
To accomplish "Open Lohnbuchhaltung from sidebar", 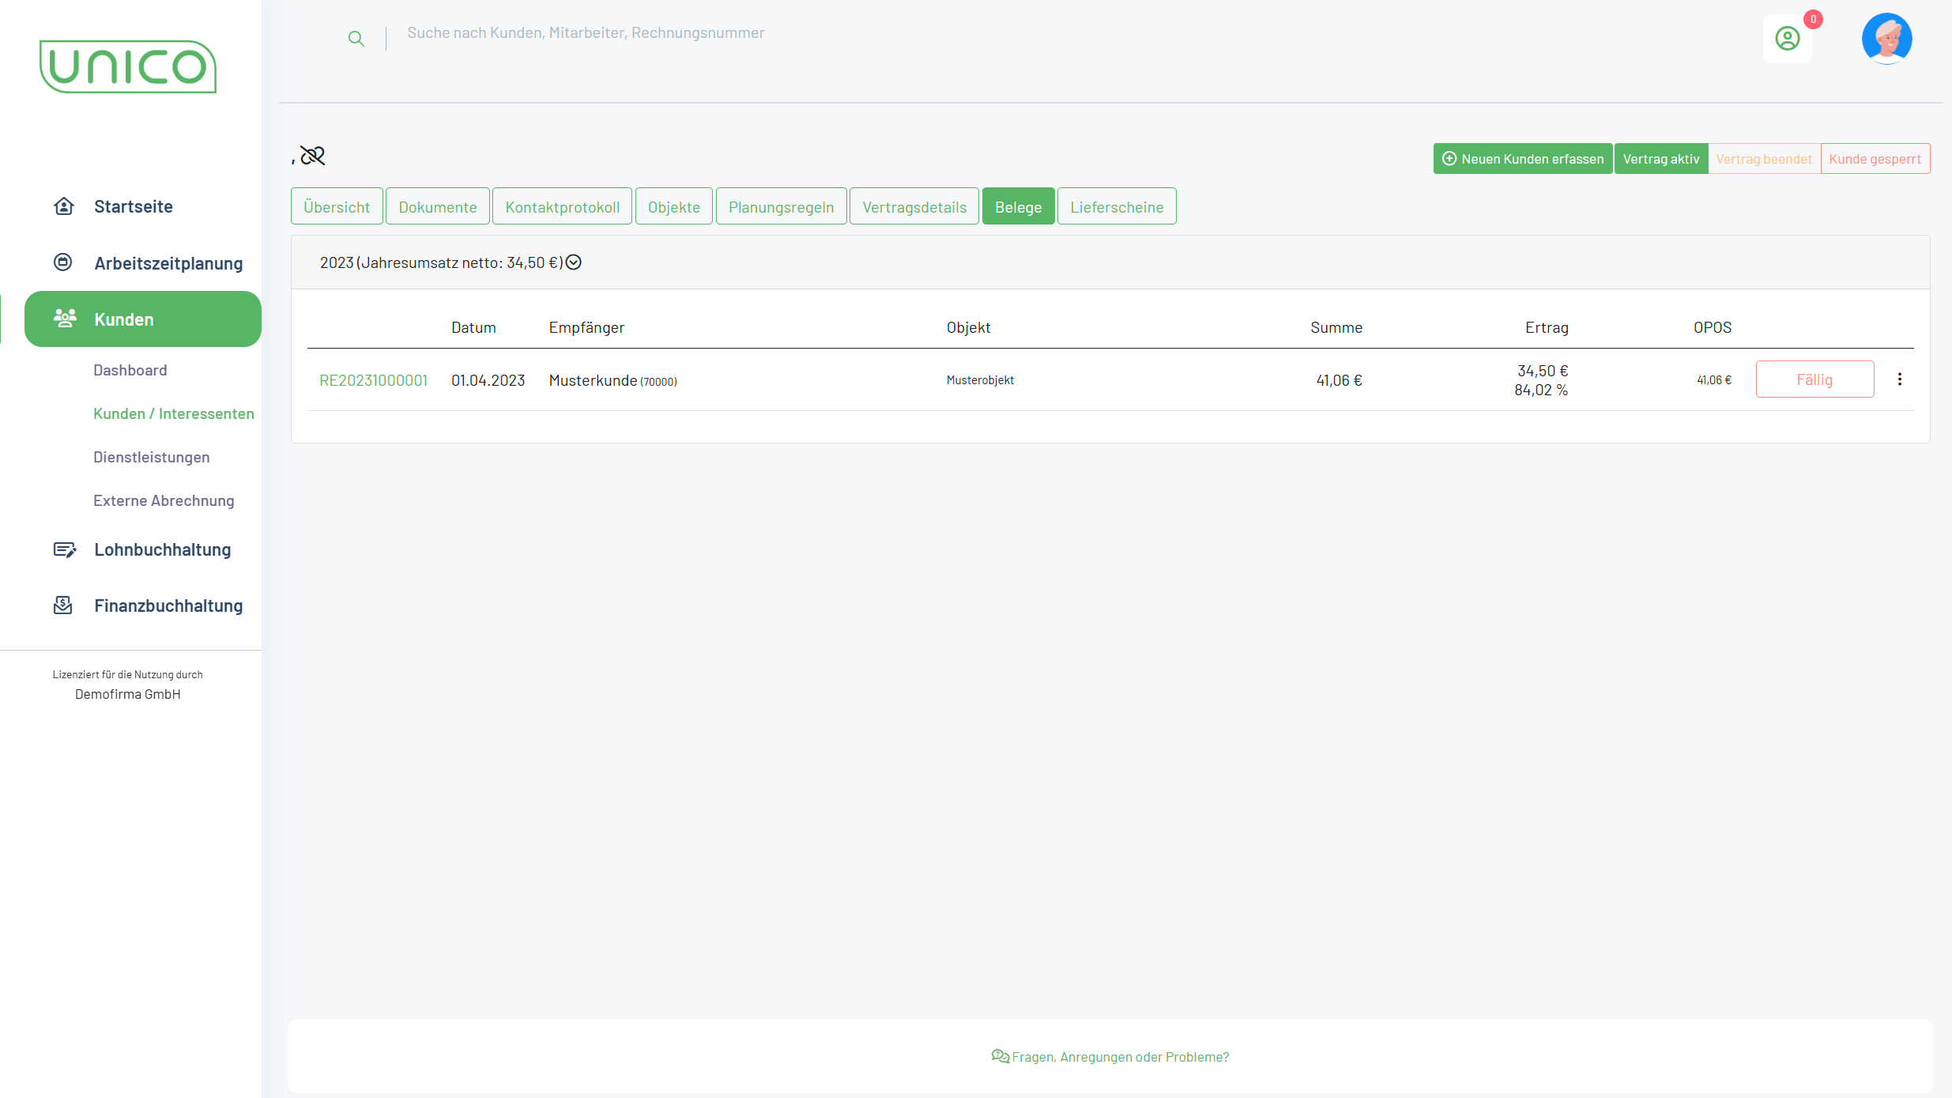I will point(162,549).
